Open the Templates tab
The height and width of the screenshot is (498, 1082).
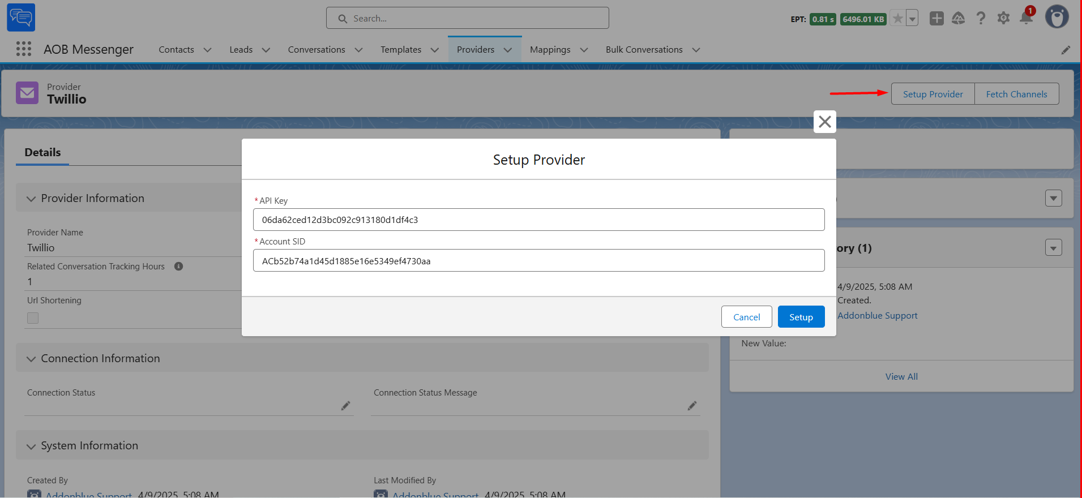[x=401, y=50]
